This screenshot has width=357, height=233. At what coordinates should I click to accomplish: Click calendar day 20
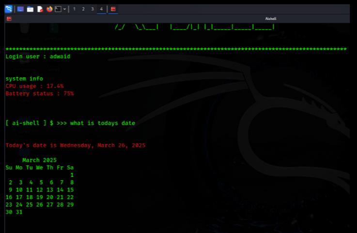tap(50, 197)
